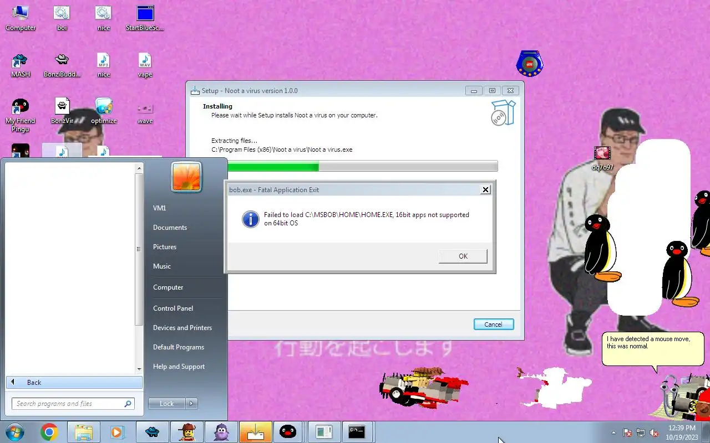710x443 pixels.
Task: Open the optimize desktop icon
Action: coord(103,111)
